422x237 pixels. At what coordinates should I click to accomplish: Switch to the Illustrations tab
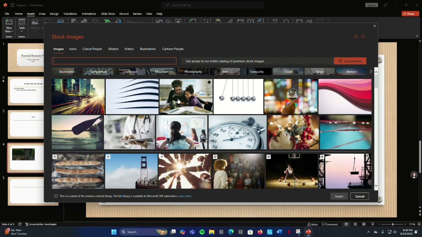148,49
